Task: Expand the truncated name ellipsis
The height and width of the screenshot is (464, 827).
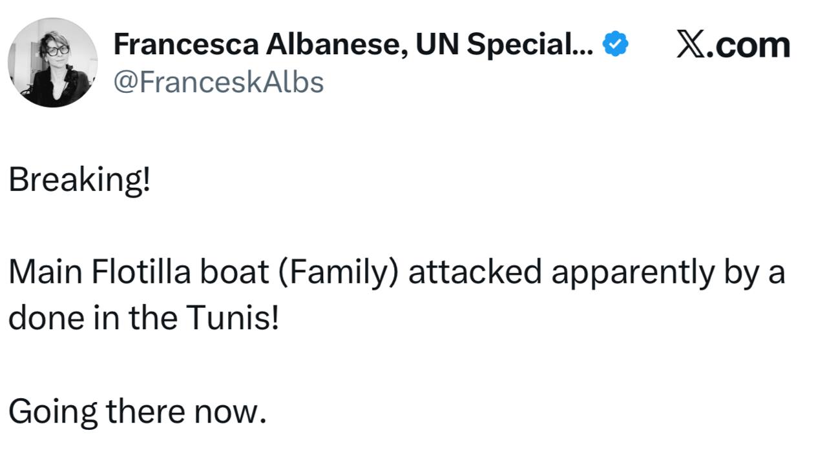Action: [x=583, y=46]
